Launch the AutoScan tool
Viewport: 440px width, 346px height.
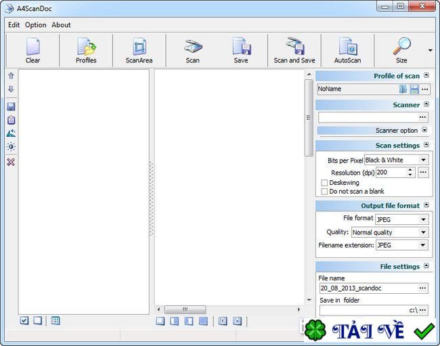347,51
